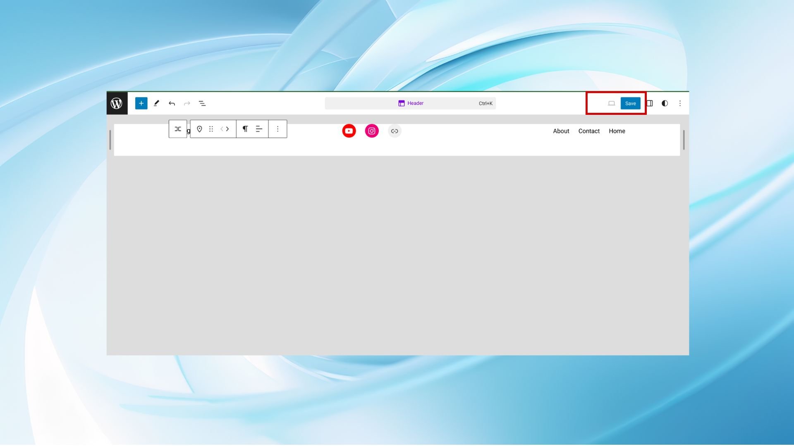Click the YouTube social icon
Viewport: 794px width, 446px height.
click(x=349, y=131)
